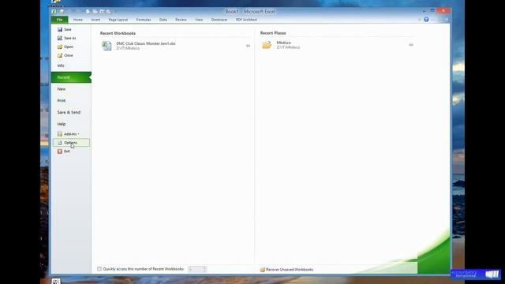Open the Midisco recent folder

coord(280,45)
